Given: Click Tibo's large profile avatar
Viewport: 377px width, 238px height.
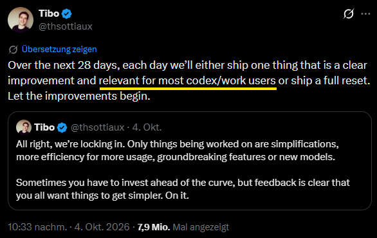Looking at the screenshot, I should (x=21, y=20).
